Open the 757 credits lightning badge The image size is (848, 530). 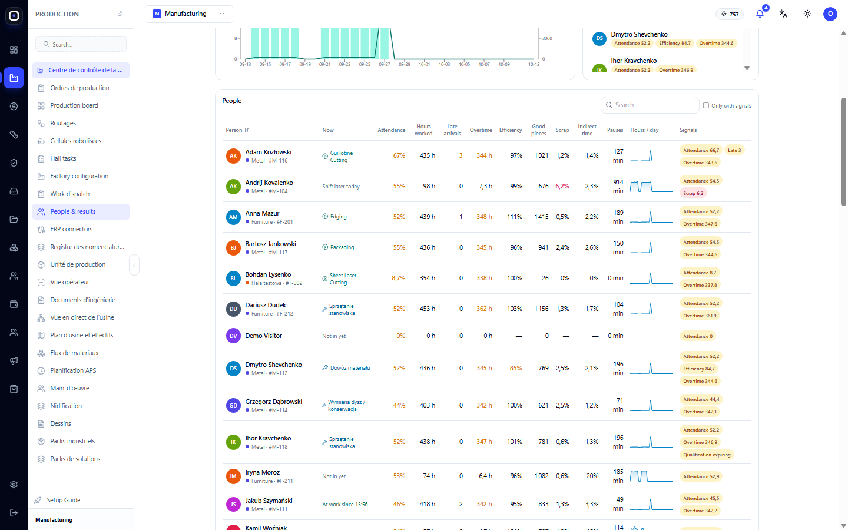tap(730, 14)
